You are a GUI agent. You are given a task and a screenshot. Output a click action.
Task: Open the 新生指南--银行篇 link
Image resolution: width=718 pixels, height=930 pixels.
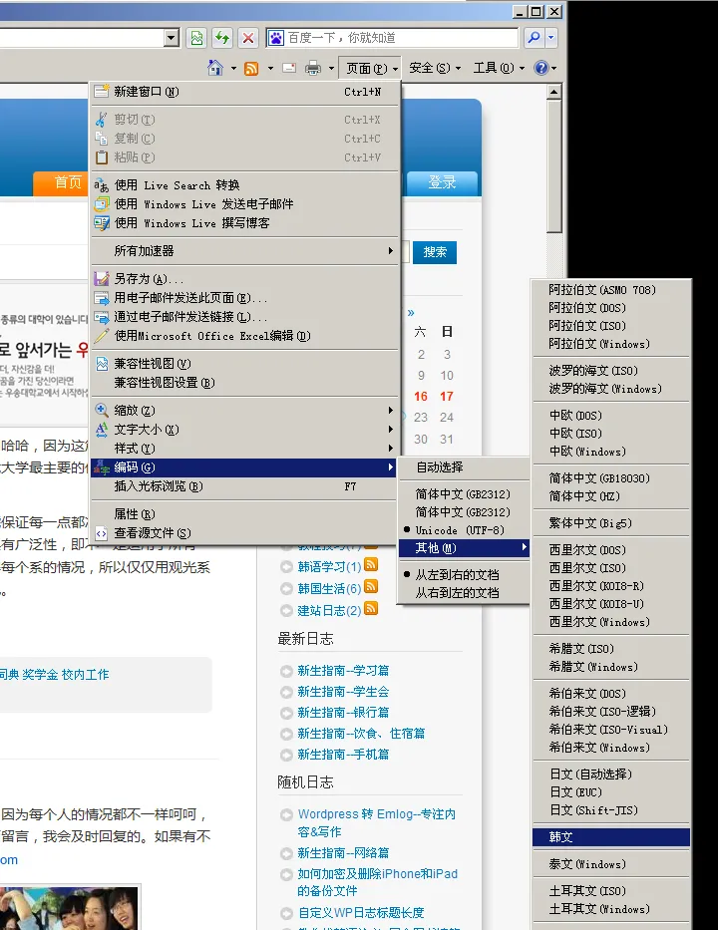(343, 713)
